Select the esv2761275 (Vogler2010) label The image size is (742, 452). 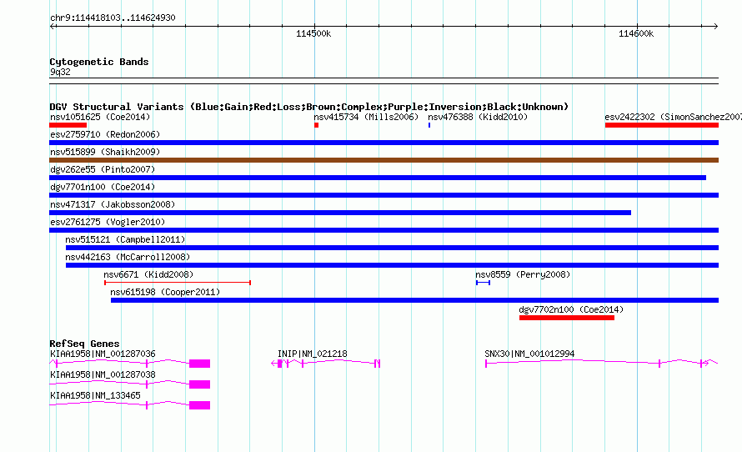coord(108,222)
